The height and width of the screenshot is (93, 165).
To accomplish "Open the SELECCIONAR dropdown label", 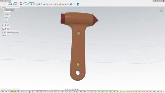I will coord(78,6).
